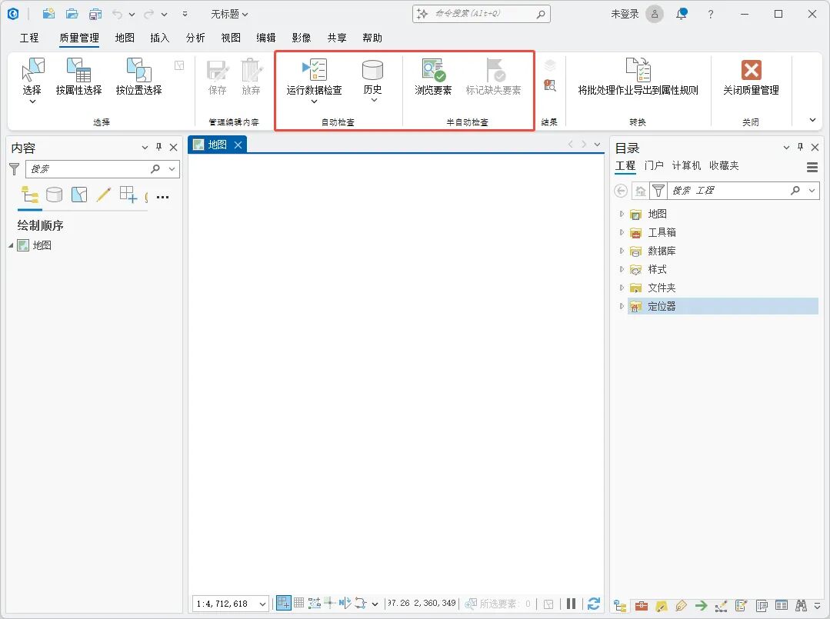Pause map drawing
830x619 pixels.
[572, 604]
